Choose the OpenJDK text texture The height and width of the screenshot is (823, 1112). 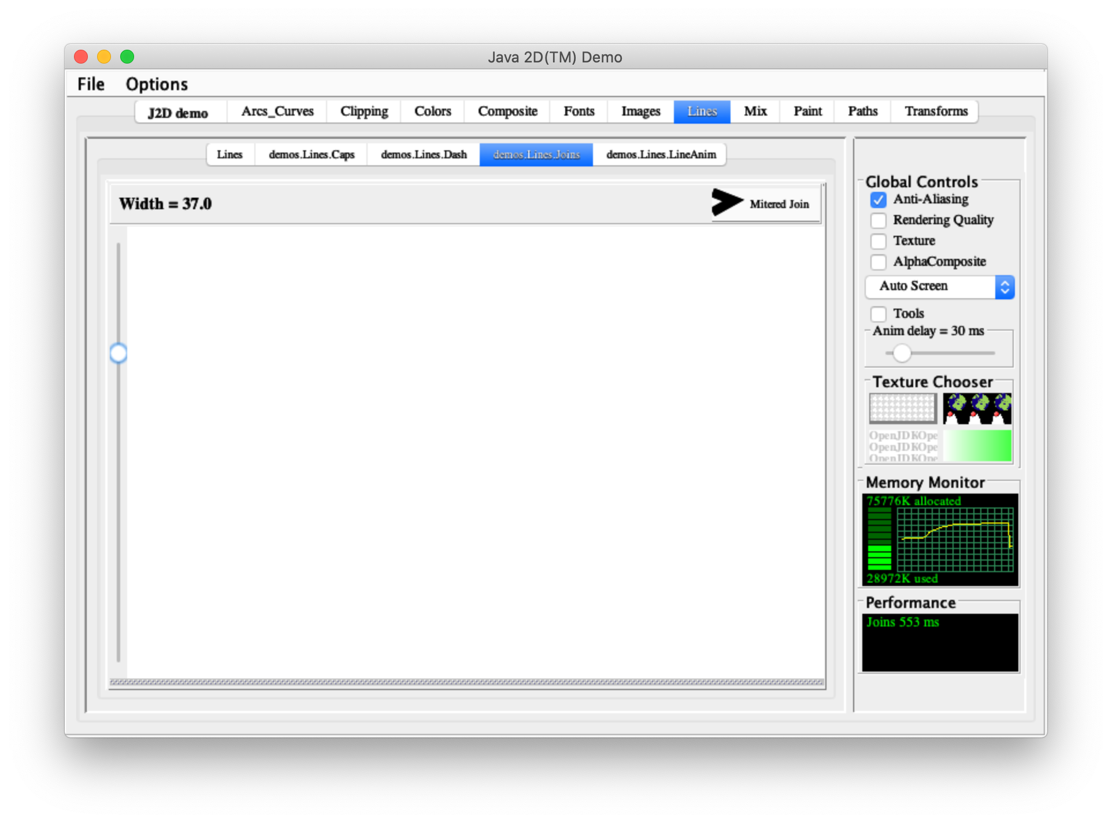click(902, 446)
